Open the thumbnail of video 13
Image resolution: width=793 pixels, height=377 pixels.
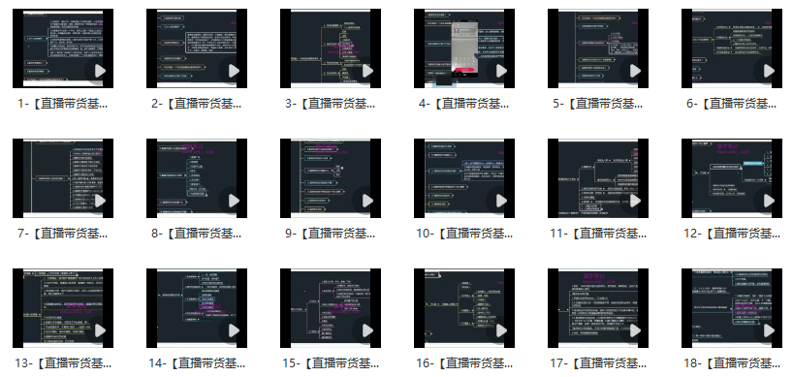[x=63, y=308]
